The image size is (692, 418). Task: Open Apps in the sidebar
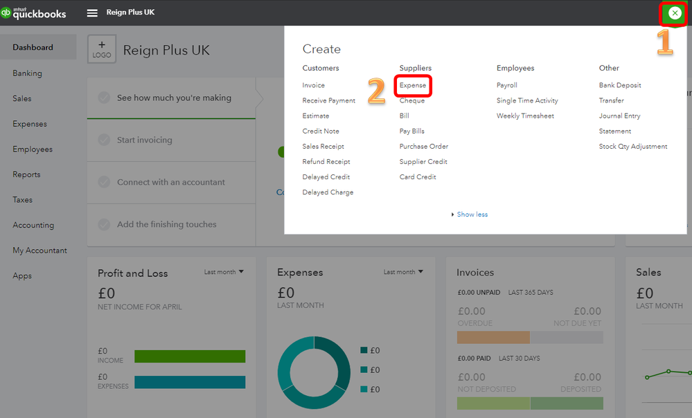22,275
